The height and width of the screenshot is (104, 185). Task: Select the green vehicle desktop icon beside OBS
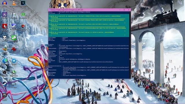[x=14, y=72]
